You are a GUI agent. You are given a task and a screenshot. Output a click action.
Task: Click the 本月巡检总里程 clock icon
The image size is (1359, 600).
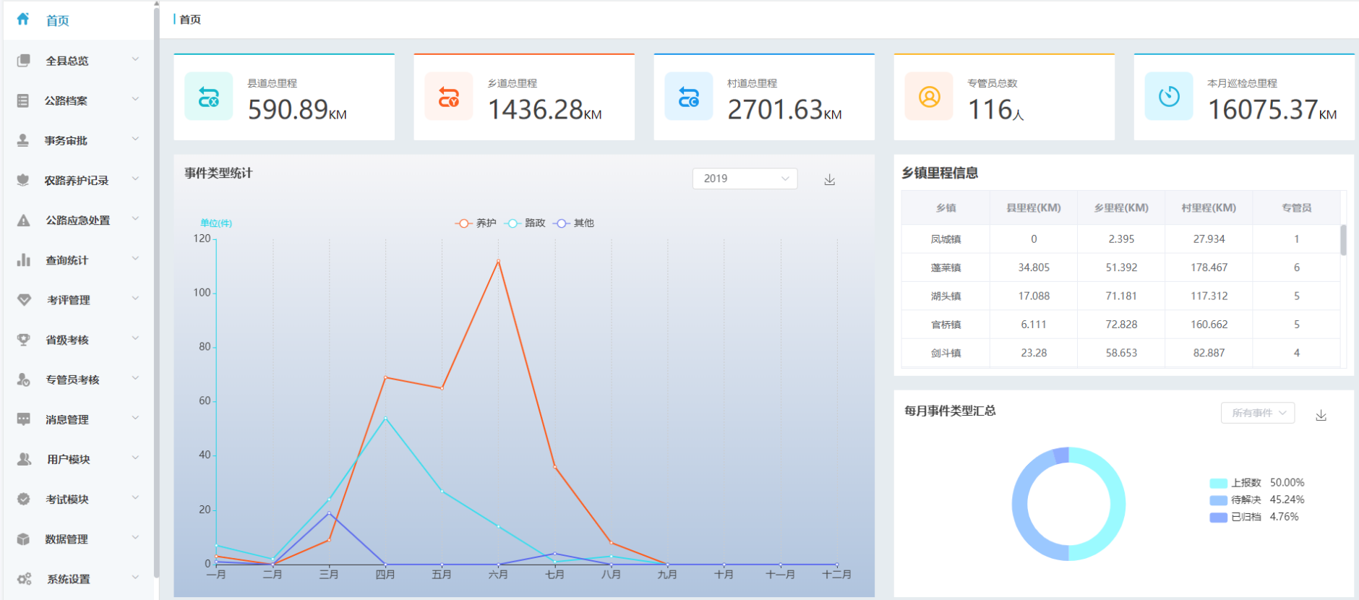(1169, 97)
